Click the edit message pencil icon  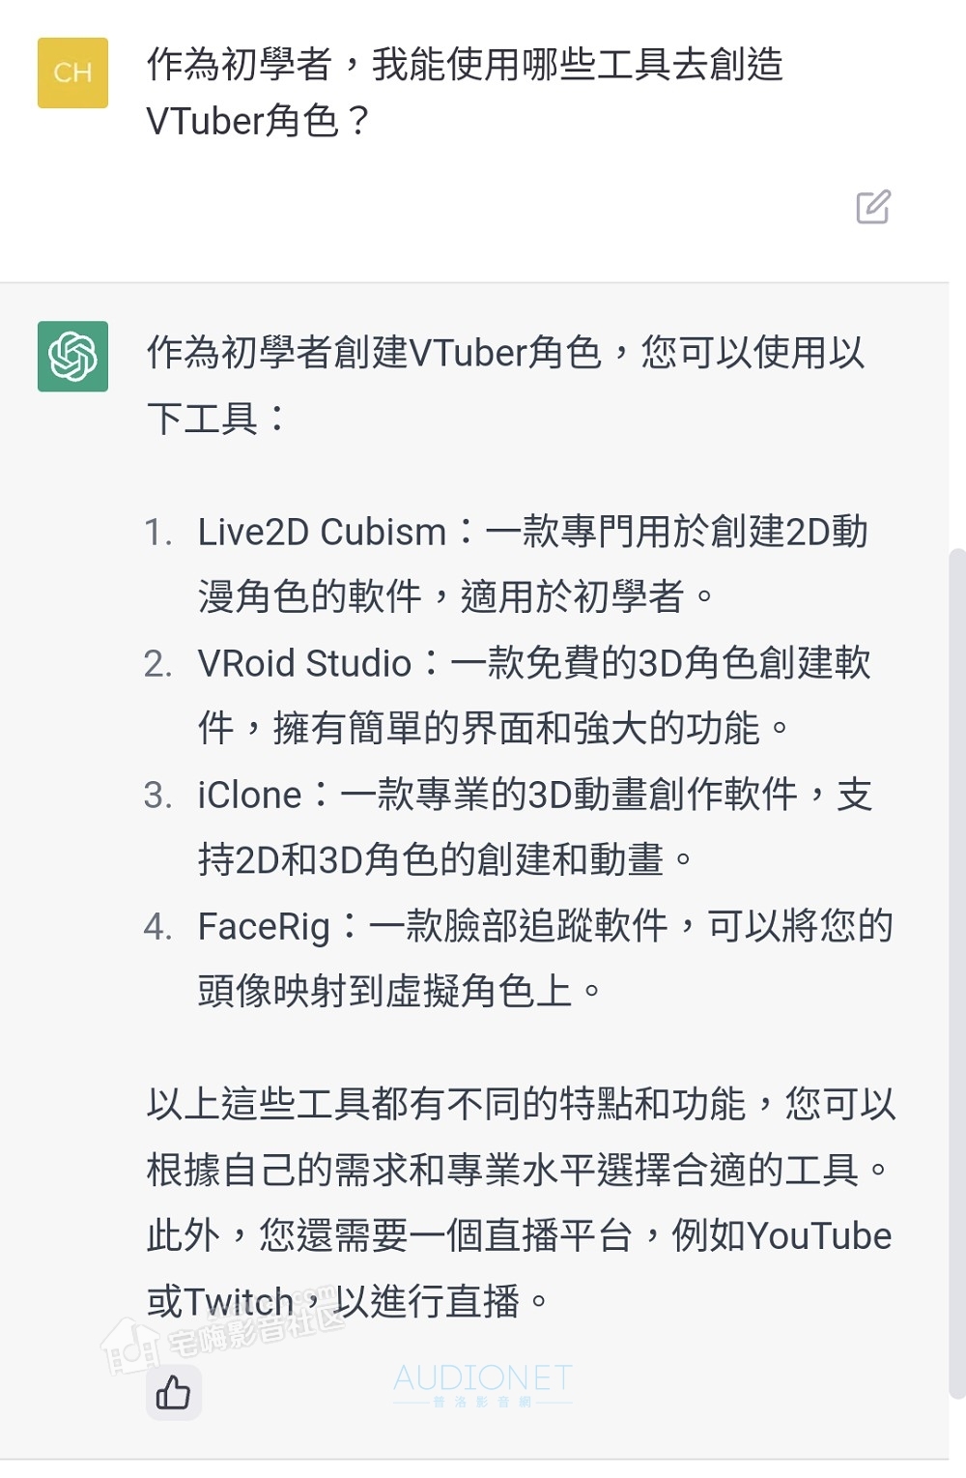click(x=873, y=207)
